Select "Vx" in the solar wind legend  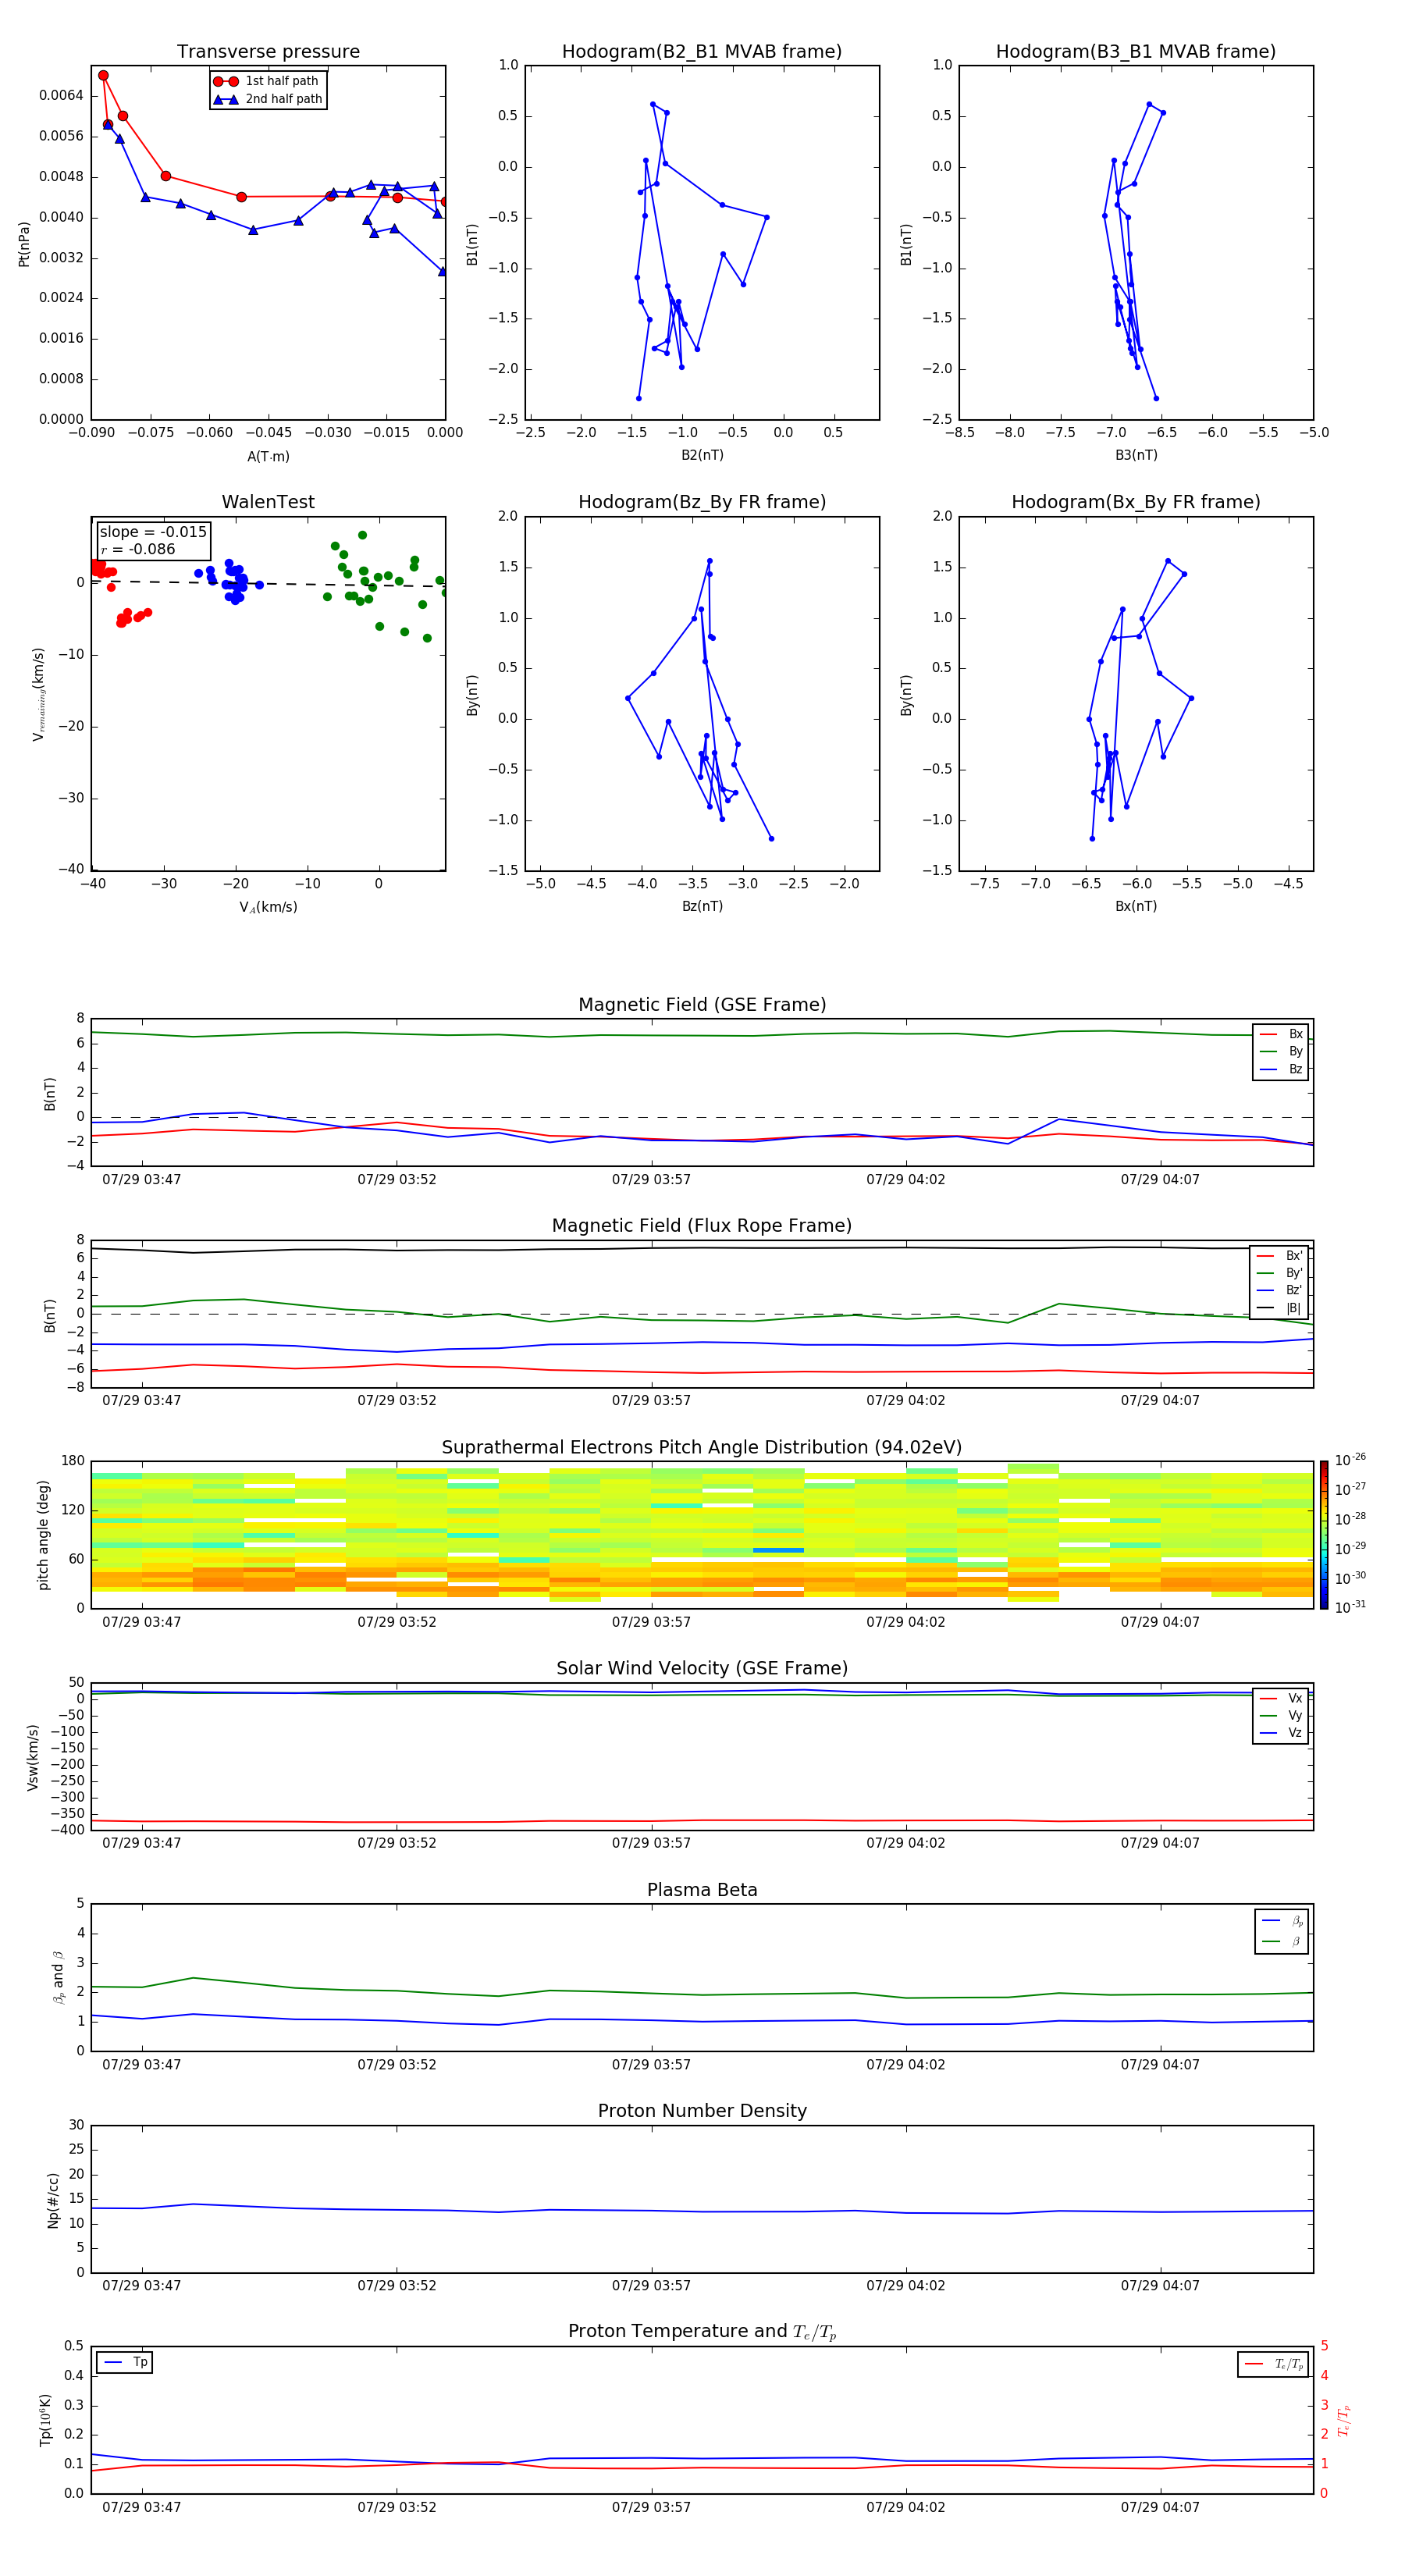1281,1698
